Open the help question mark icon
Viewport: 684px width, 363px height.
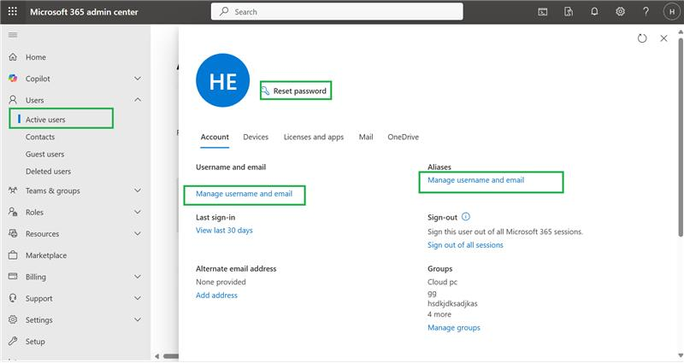(x=646, y=12)
